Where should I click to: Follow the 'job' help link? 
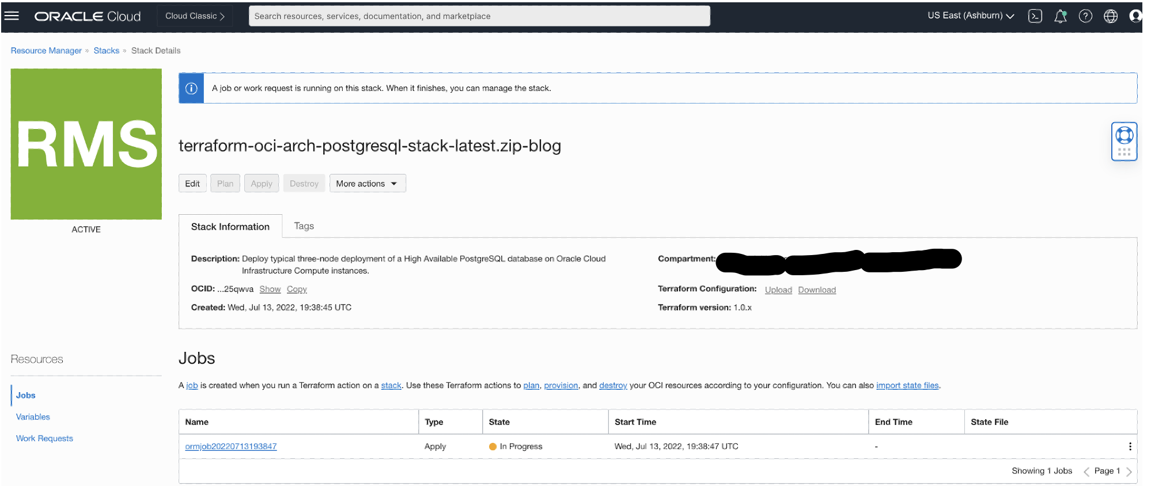[192, 385]
